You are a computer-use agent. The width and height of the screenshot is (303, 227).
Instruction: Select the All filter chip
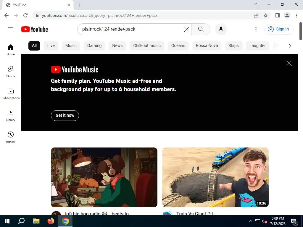34,46
